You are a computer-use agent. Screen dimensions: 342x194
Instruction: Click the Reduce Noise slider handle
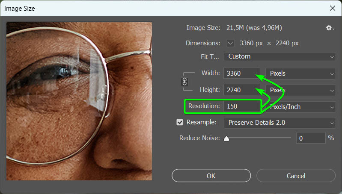[226, 138]
